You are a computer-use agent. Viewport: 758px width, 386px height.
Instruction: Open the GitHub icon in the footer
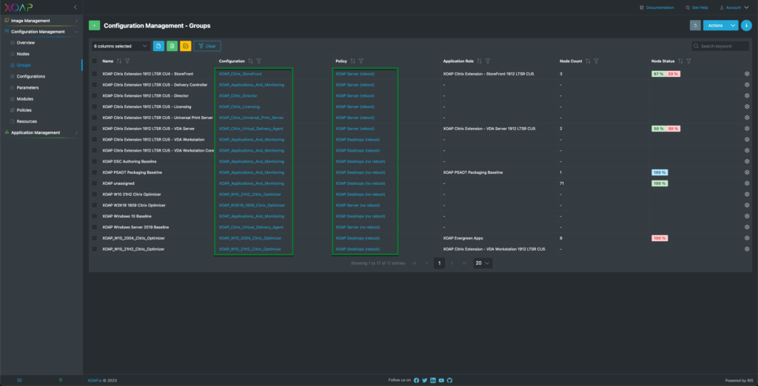[449, 380]
